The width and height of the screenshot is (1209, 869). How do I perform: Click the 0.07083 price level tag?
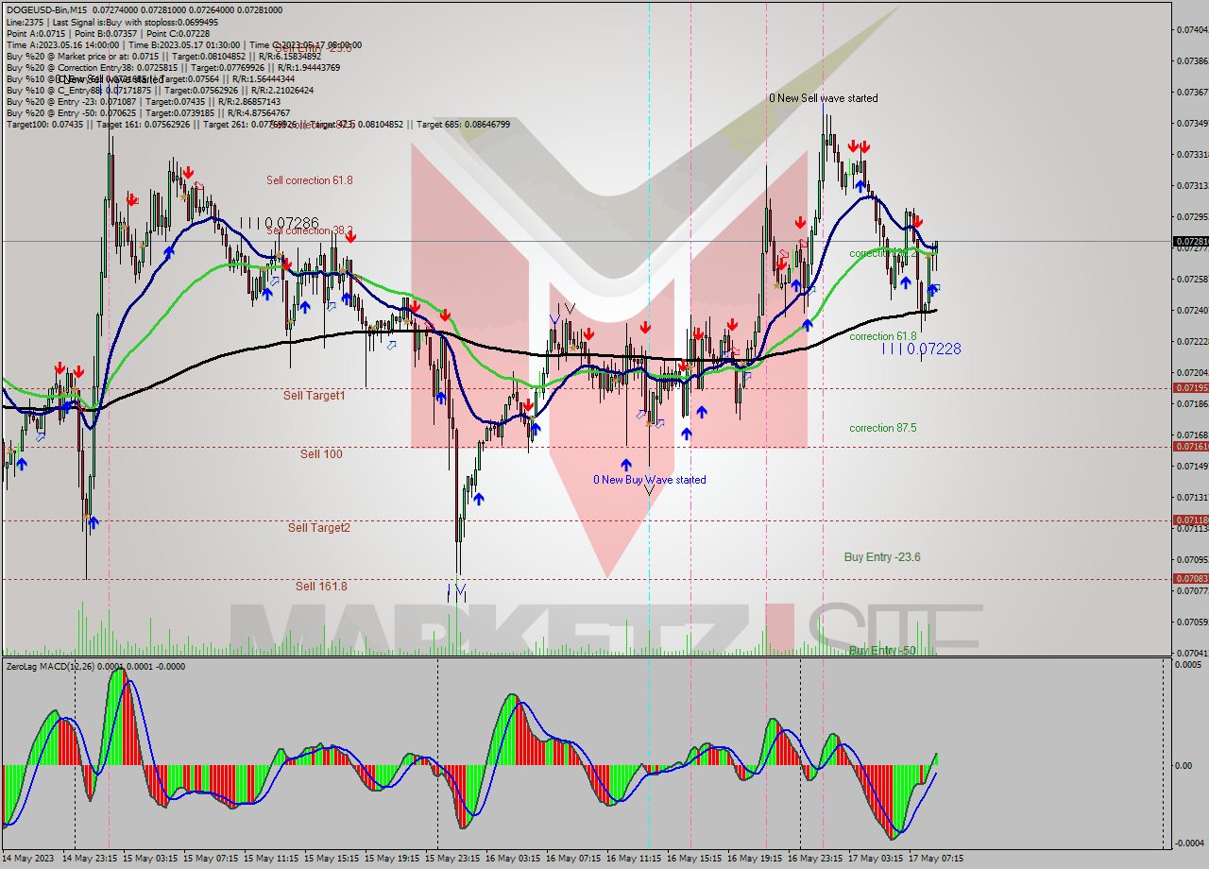[x=1190, y=578]
